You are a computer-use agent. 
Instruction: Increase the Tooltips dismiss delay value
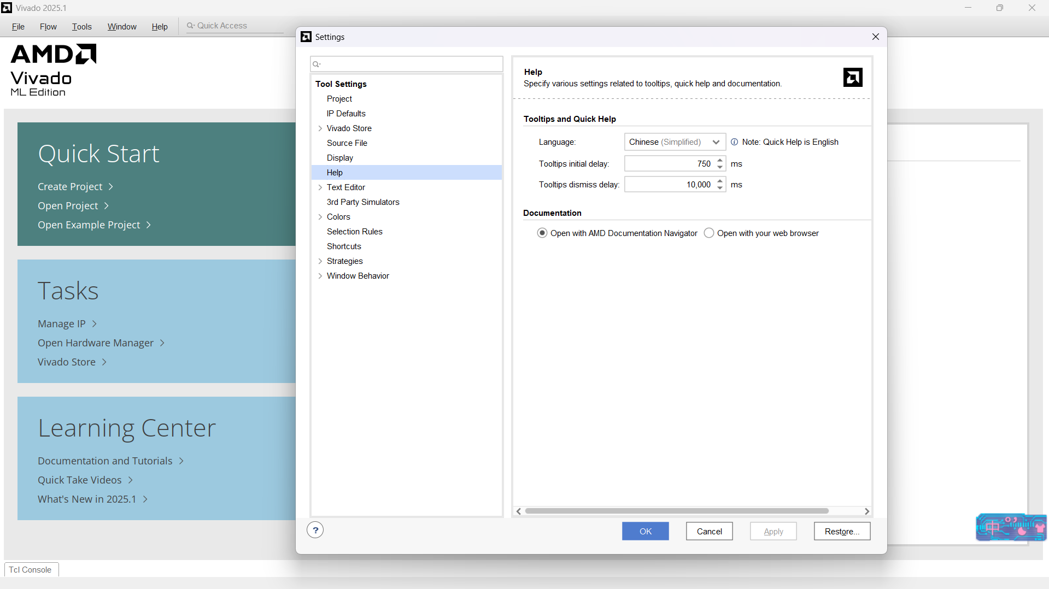[x=720, y=181]
